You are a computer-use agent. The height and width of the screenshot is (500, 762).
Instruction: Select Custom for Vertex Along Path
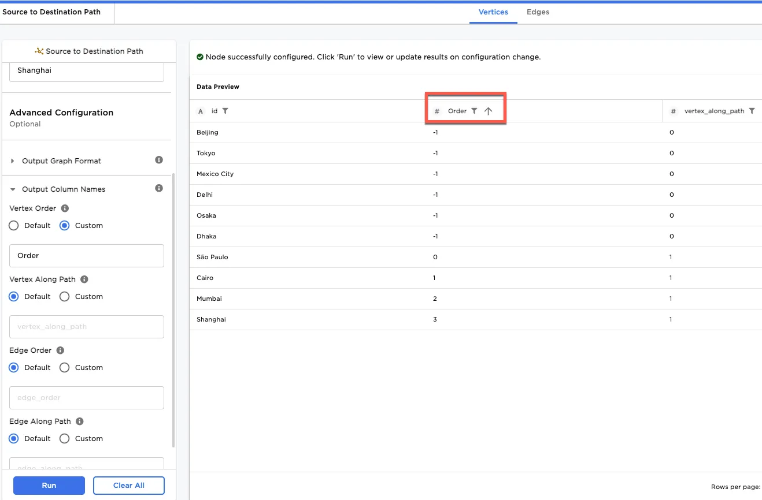tap(64, 296)
